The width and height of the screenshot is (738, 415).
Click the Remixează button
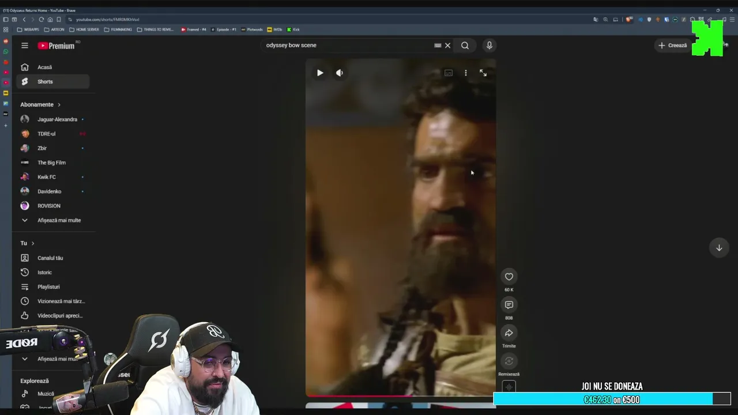pyautogui.click(x=509, y=361)
